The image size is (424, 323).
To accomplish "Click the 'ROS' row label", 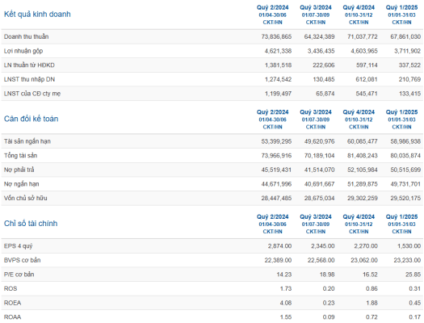I will 10,288.
